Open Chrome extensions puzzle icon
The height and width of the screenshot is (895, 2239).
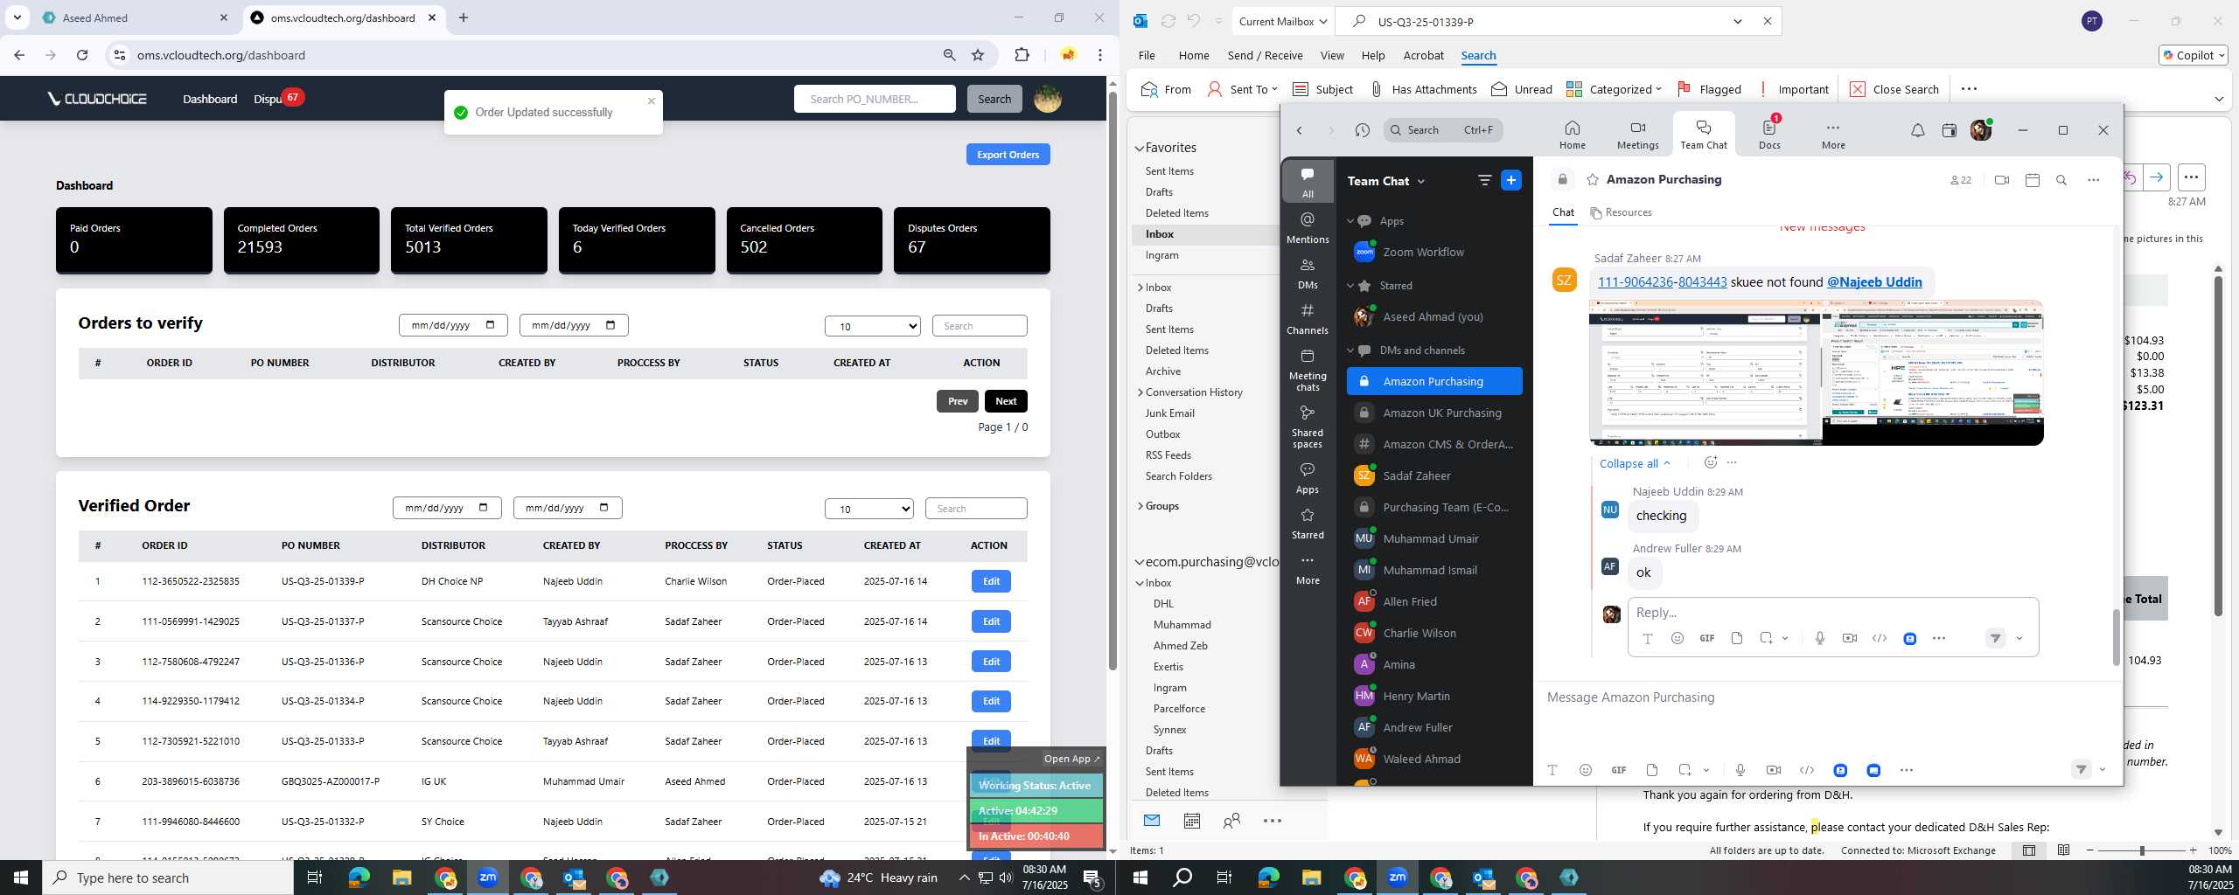[x=1022, y=55]
